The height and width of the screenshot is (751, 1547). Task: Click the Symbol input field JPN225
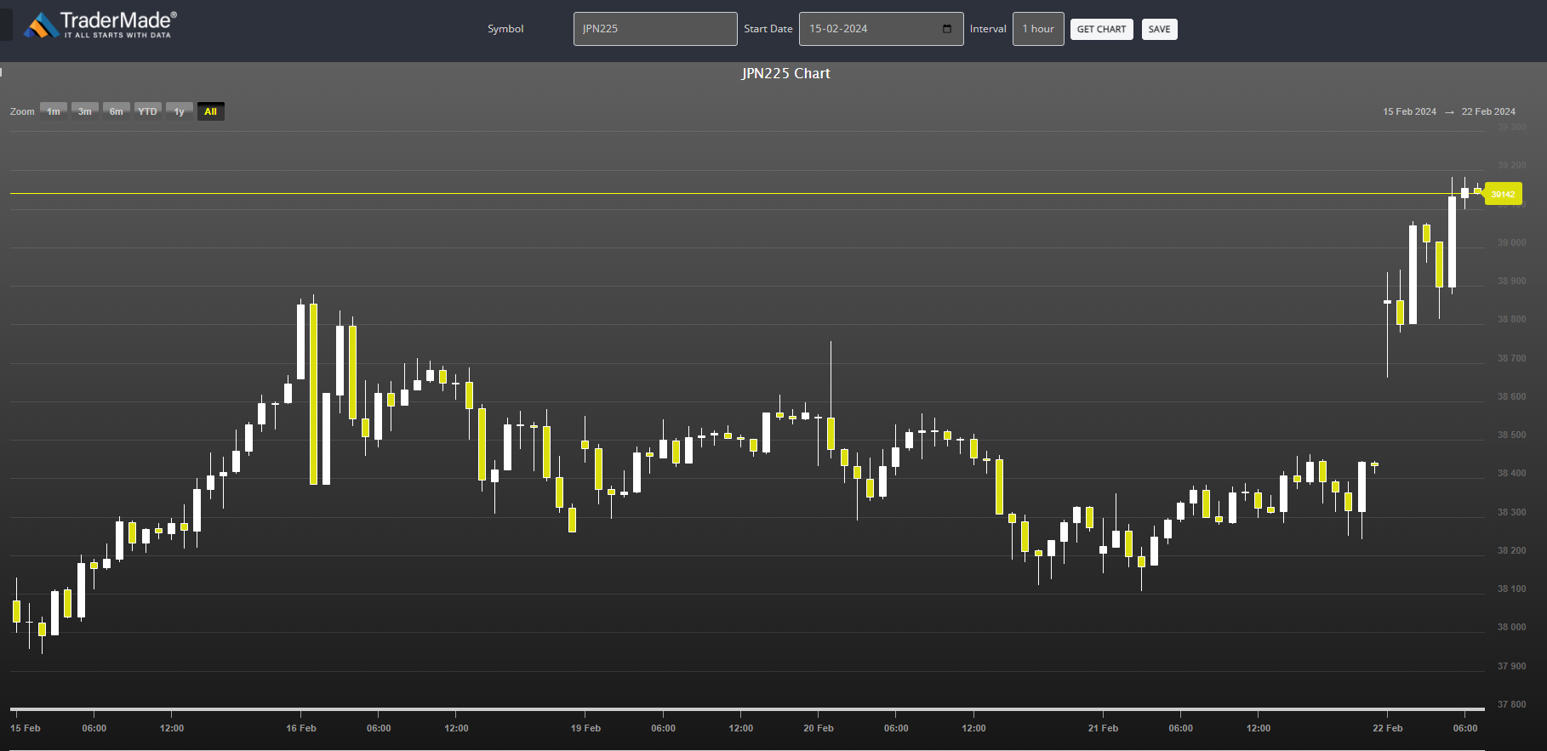pyautogui.click(x=655, y=29)
